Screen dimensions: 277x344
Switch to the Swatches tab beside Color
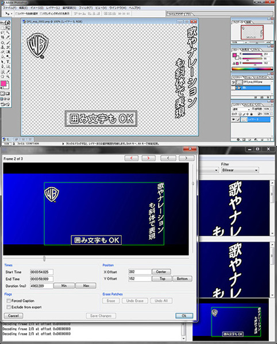[x=245, y=49]
